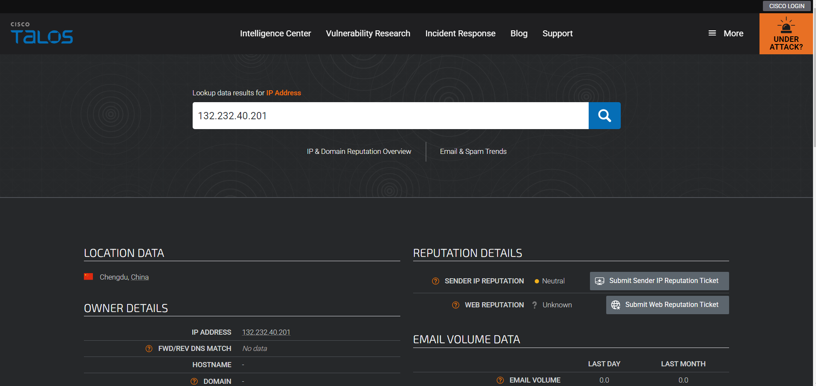816x386 pixels.
Task: Open Email & Spam Trends link
Action: 473,151
